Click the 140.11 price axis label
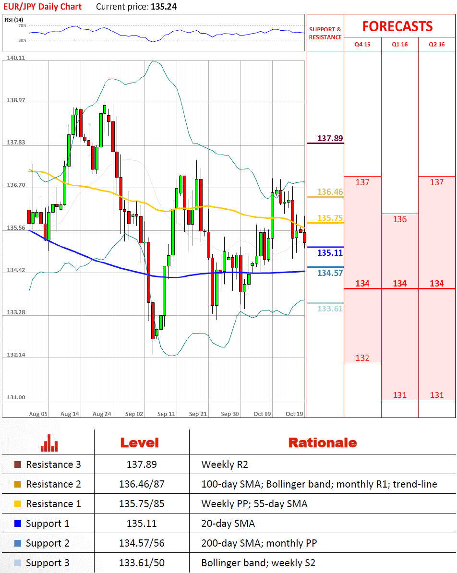457x573 pixels. 16,58
